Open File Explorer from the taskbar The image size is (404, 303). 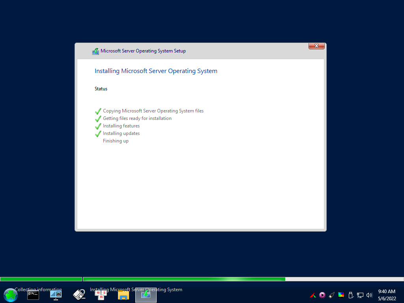point(123,295)
